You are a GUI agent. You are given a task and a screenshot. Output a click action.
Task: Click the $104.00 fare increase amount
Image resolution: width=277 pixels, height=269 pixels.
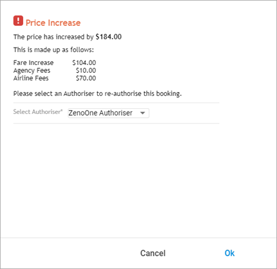tap(84, 62)
